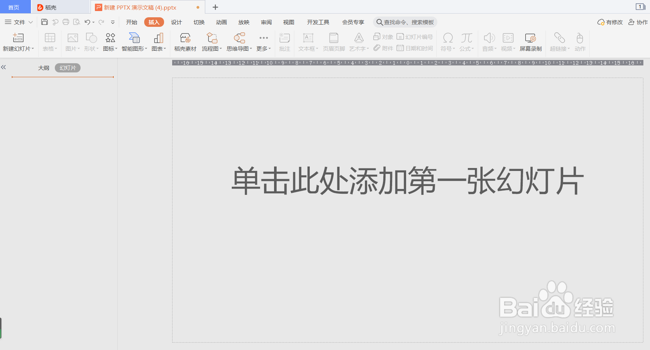Start Screen Recording (屏幕录制)
This screenshot has height=350, width=650.
530,42
